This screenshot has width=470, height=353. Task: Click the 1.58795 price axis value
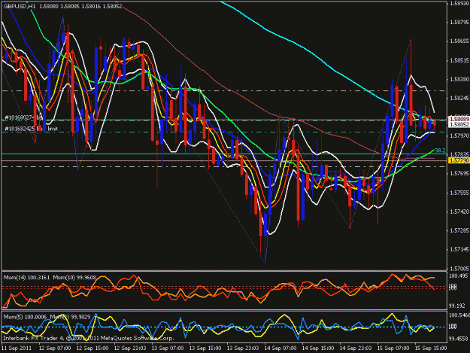pyautogui.click(x=459, y=22)
